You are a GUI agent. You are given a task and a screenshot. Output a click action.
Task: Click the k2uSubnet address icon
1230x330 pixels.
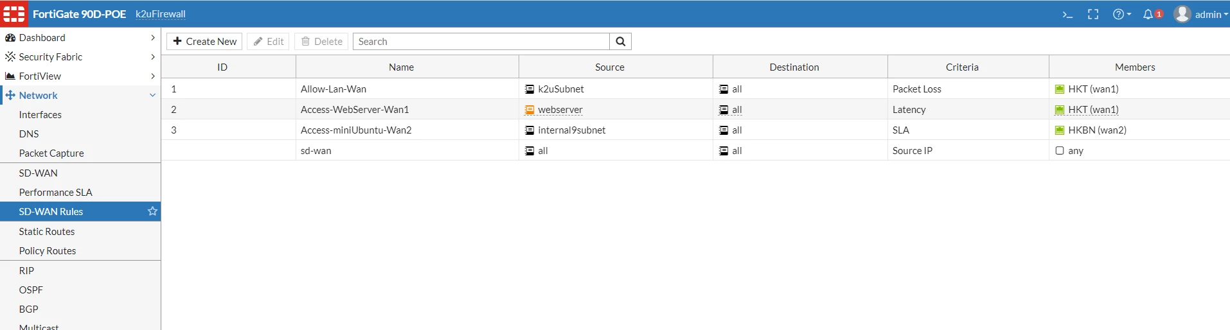[530, 89]
